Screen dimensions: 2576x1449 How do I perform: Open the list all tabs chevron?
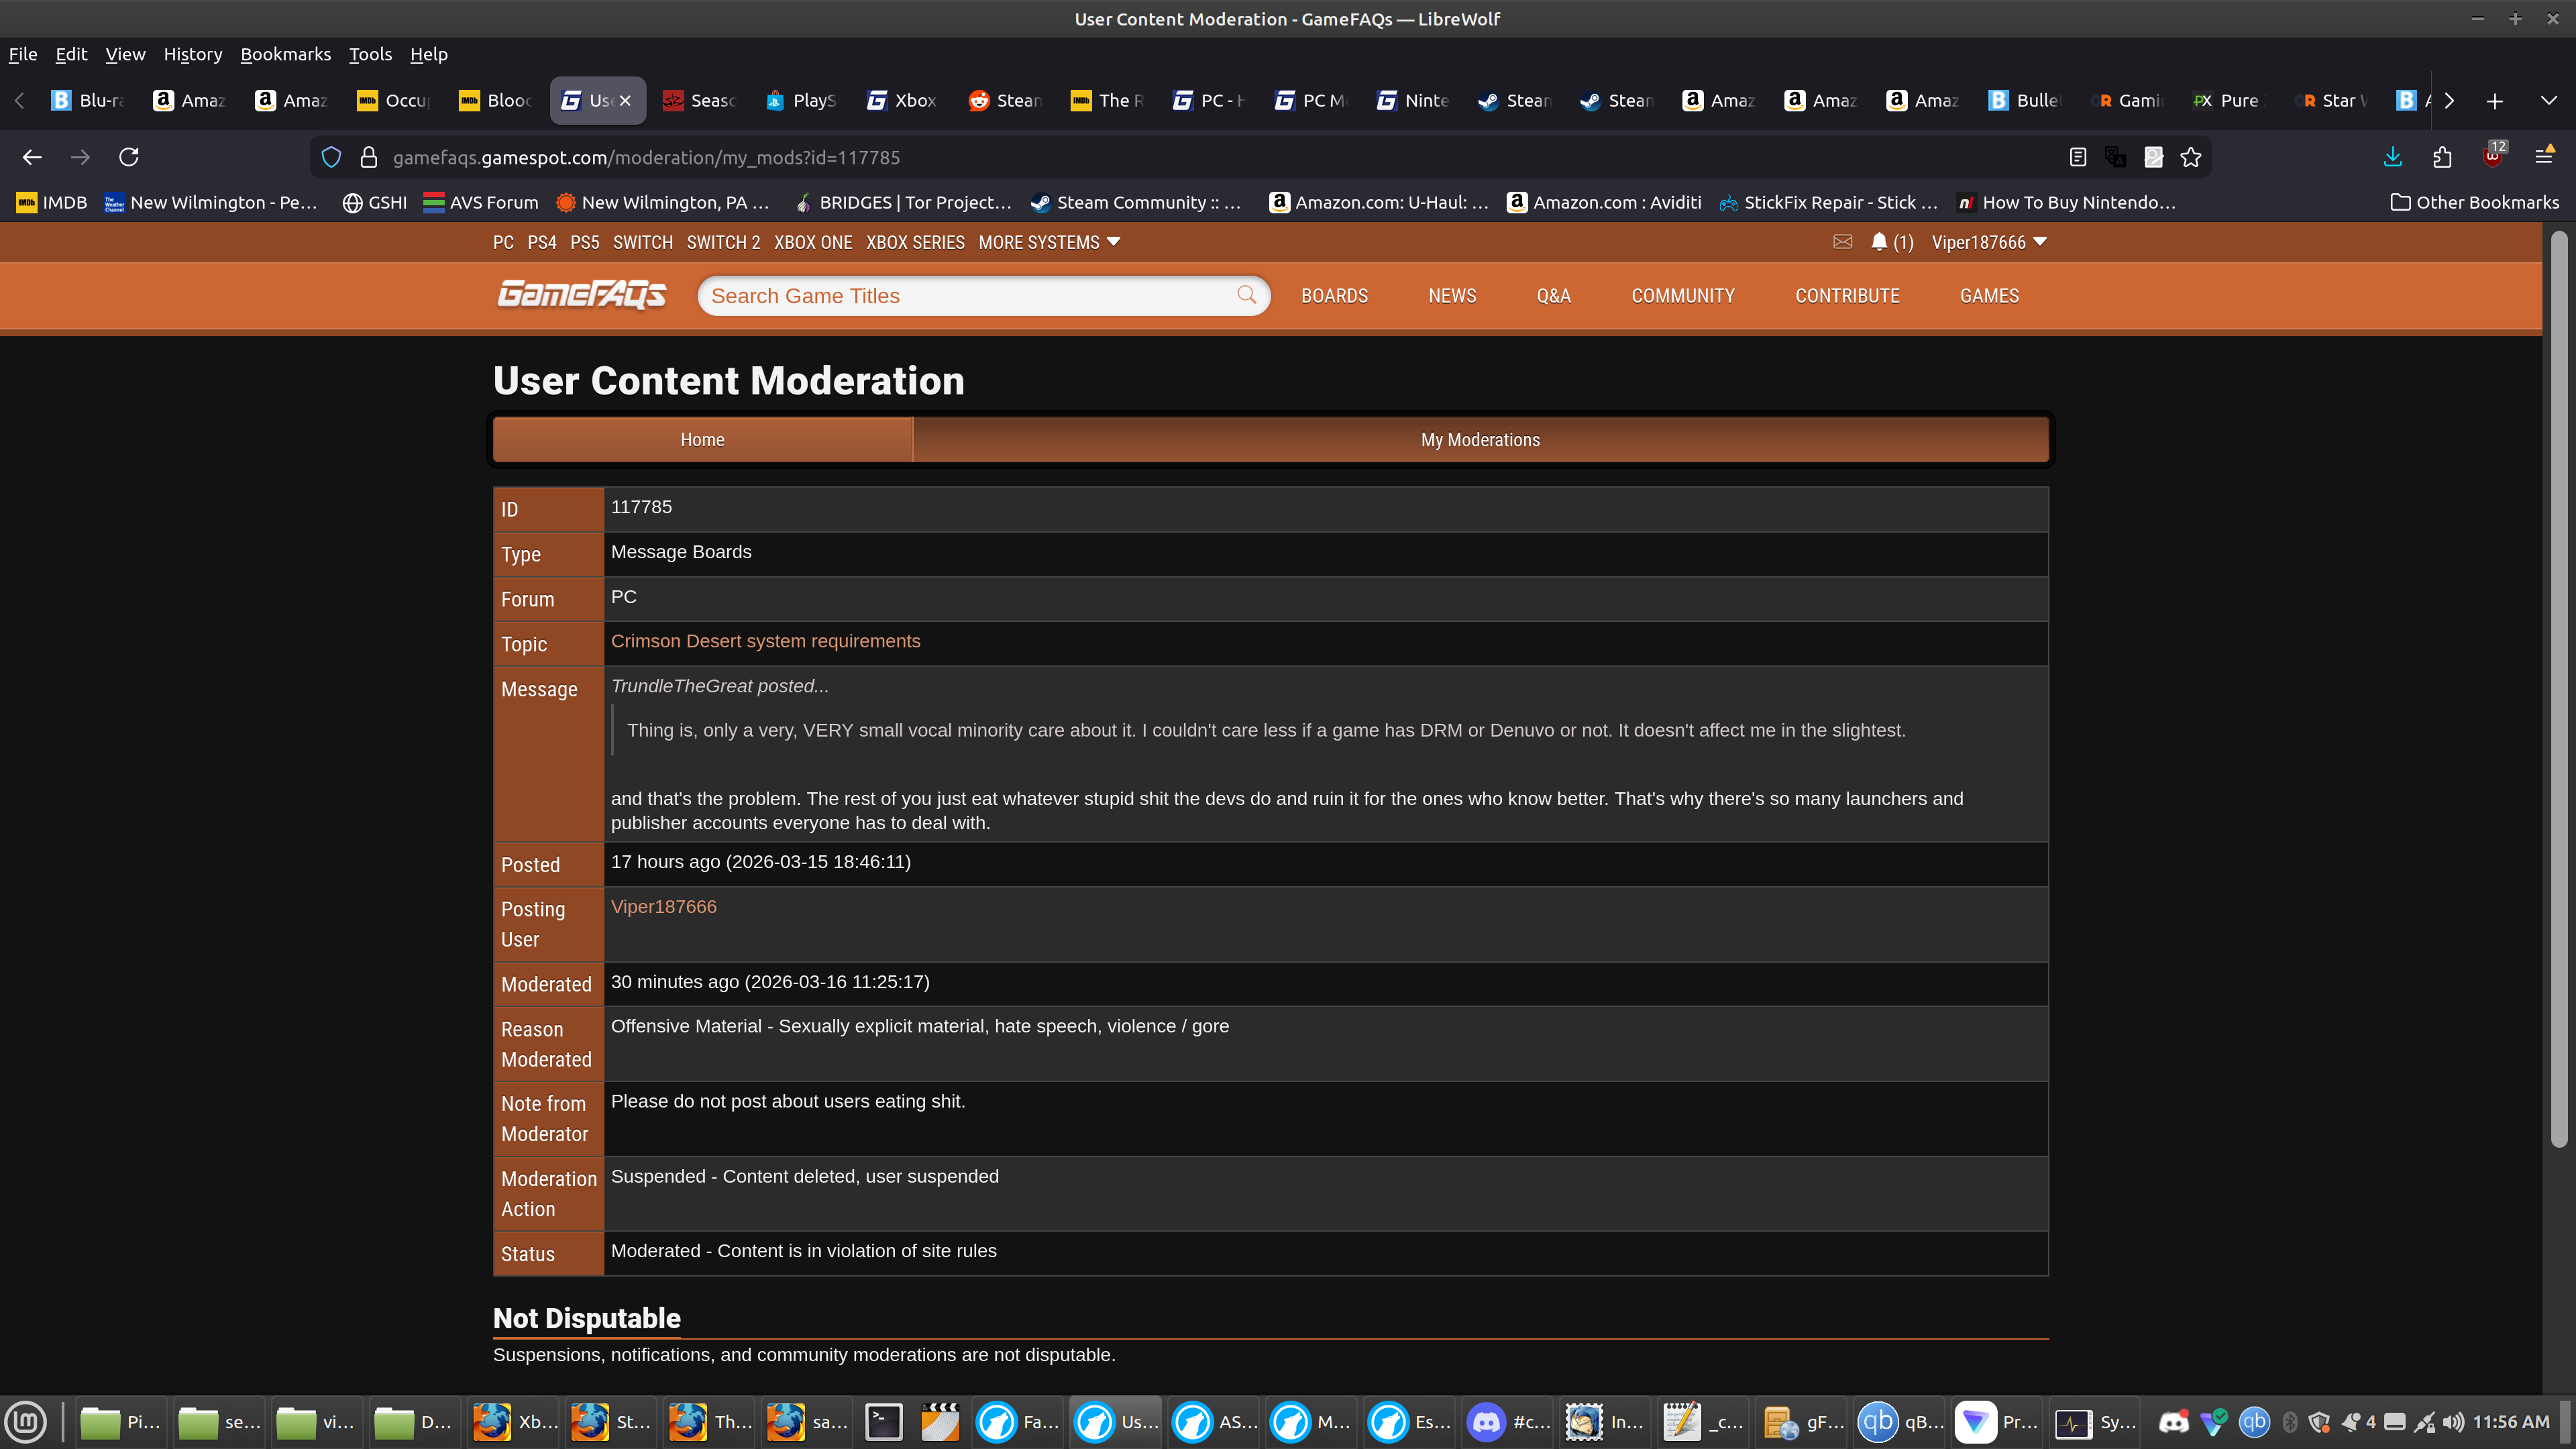(2548, 100)
